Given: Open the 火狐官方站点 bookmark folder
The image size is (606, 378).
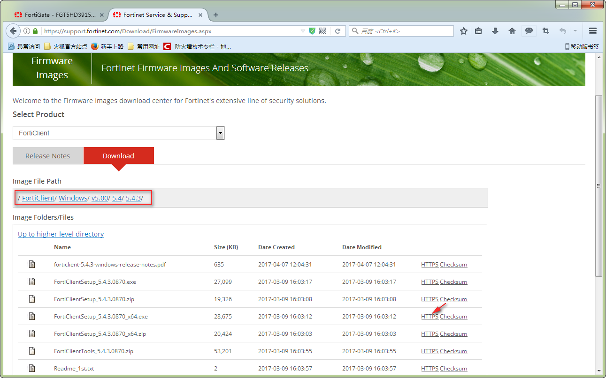Looking at the screenshot, I should [66, 46].
